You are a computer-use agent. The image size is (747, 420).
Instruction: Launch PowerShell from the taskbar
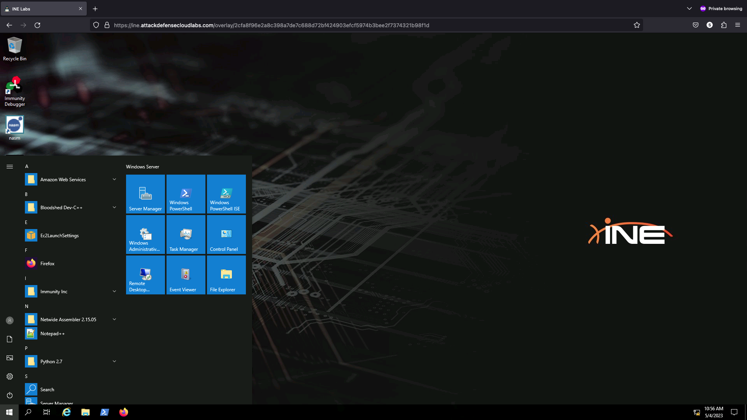click(x=105, y=412)
